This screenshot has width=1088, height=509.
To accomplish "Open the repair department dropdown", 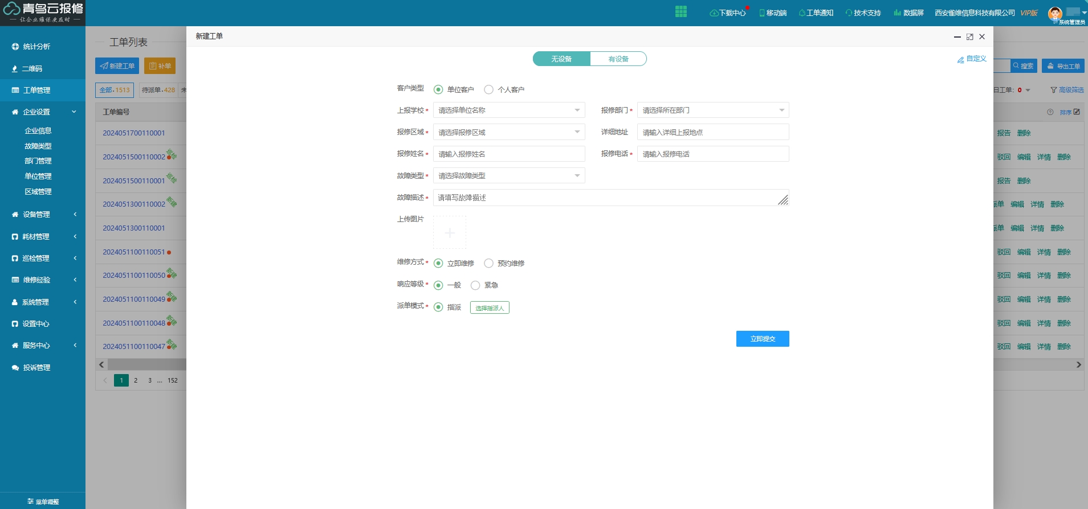I will click(x=713, y=110).
